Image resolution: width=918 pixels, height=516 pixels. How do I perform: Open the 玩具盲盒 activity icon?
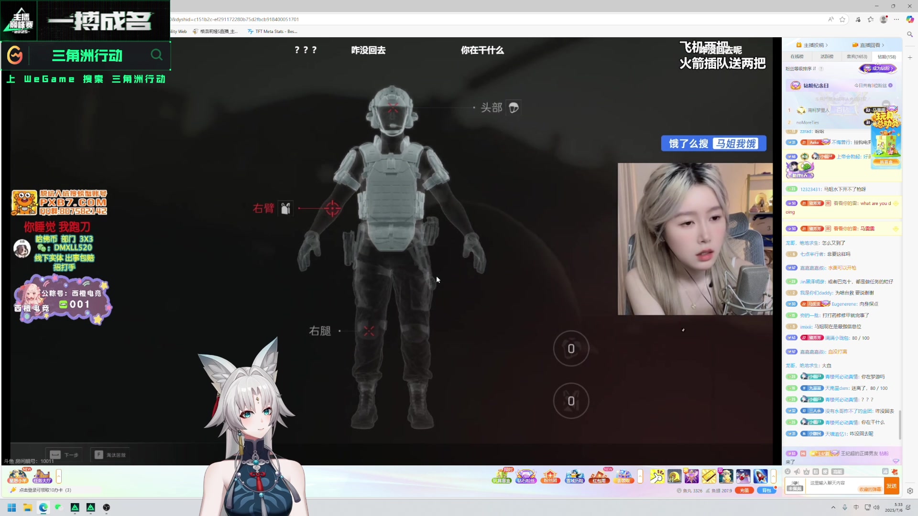(502, 476)
